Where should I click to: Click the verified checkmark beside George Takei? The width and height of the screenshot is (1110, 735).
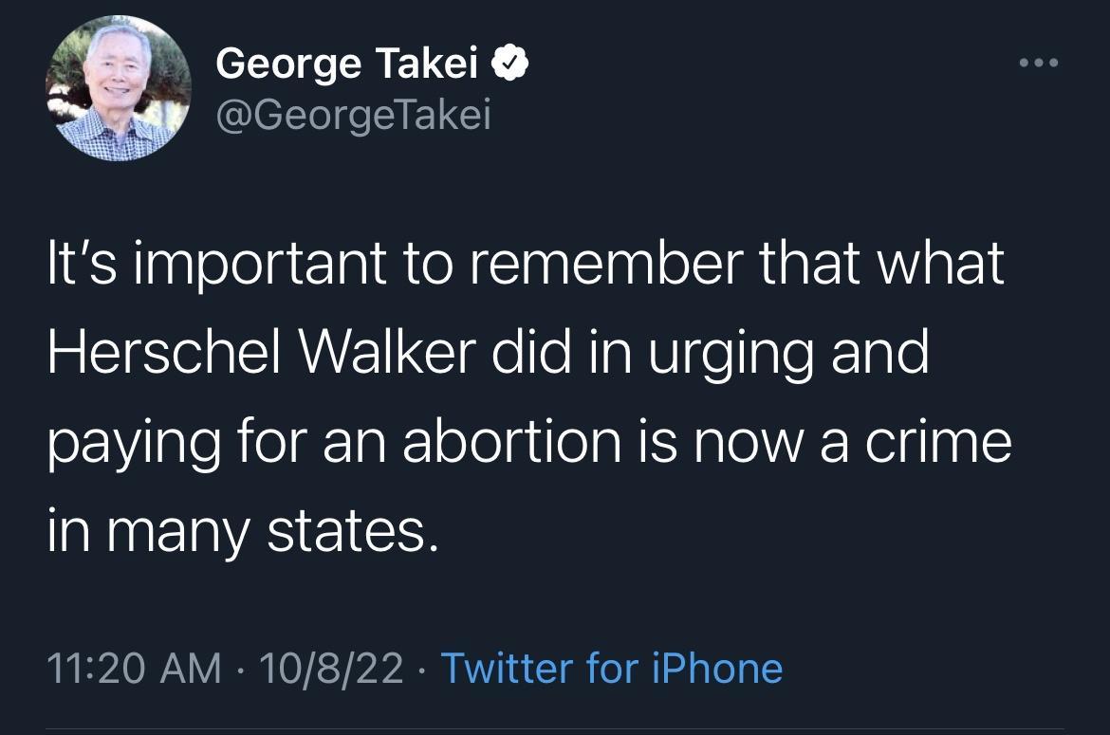tap(510, 62)
